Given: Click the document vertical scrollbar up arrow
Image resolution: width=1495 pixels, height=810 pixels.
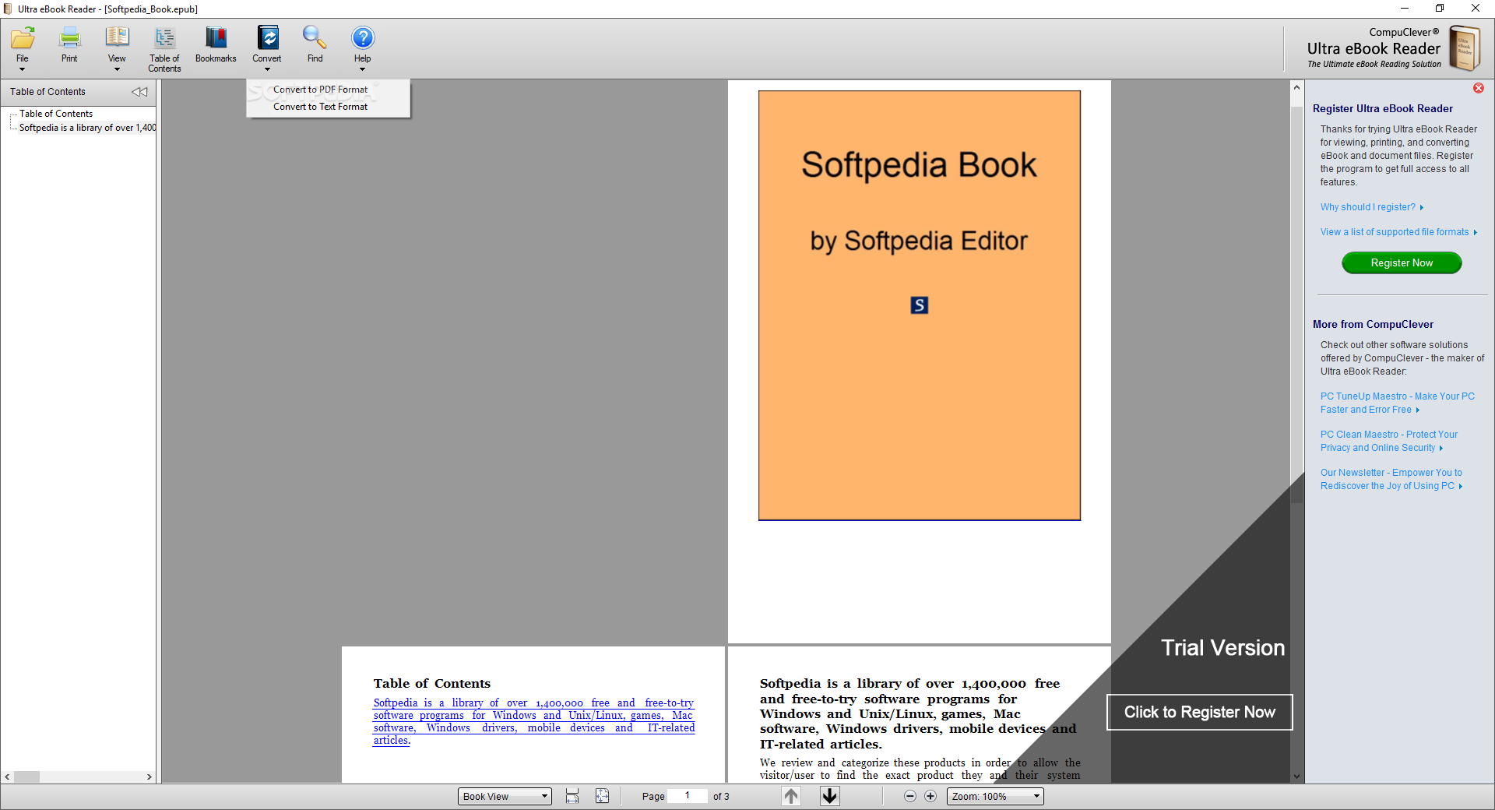Looking at the screenshot, I should click(1296, 87).
